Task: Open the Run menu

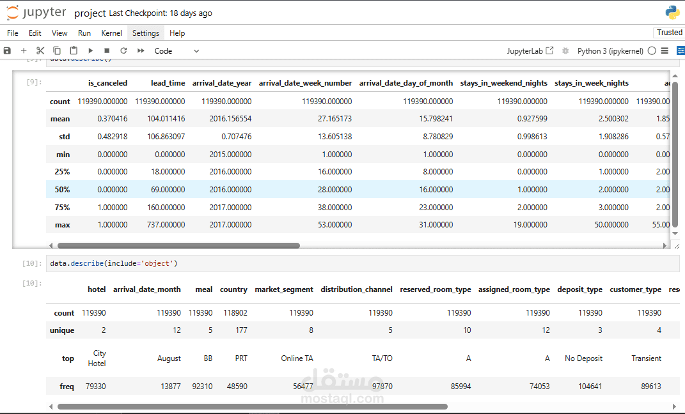Action: (84, 33)
